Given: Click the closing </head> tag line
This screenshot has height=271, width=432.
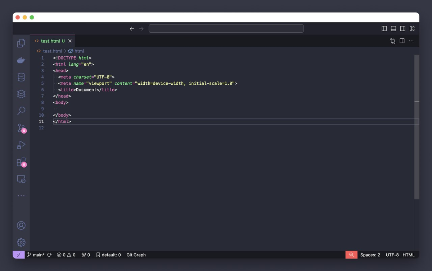Looking at the screenshot, I should tap(62, 96).
